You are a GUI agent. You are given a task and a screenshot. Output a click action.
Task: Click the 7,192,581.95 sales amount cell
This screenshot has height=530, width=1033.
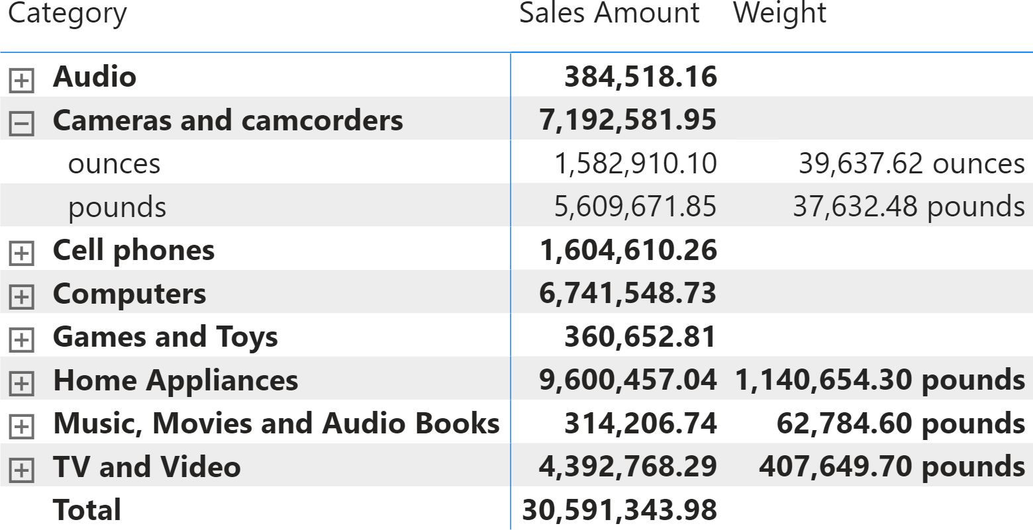coord(628,120)
